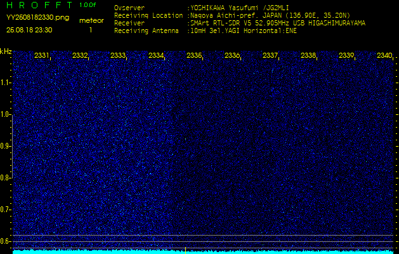Click the 0.9 frequency axis label
This screenshot has height=254, width=399.
pos(5,146)
